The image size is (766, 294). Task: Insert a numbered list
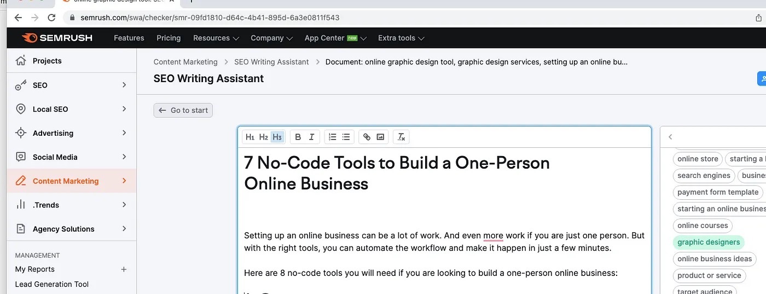[x=332, y=137]
